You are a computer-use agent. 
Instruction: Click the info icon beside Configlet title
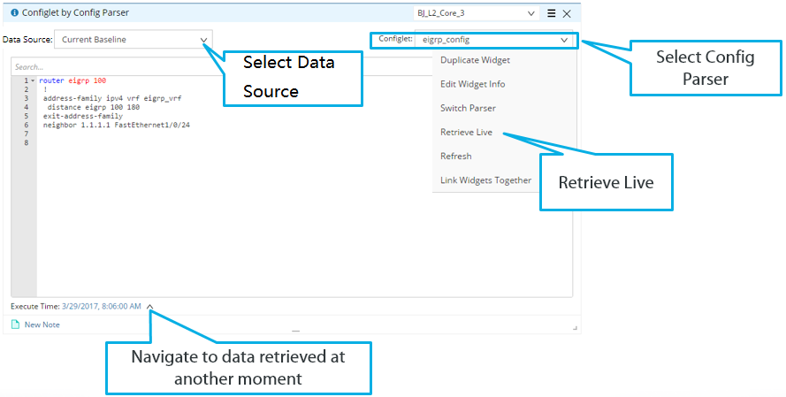coord(14,13)
